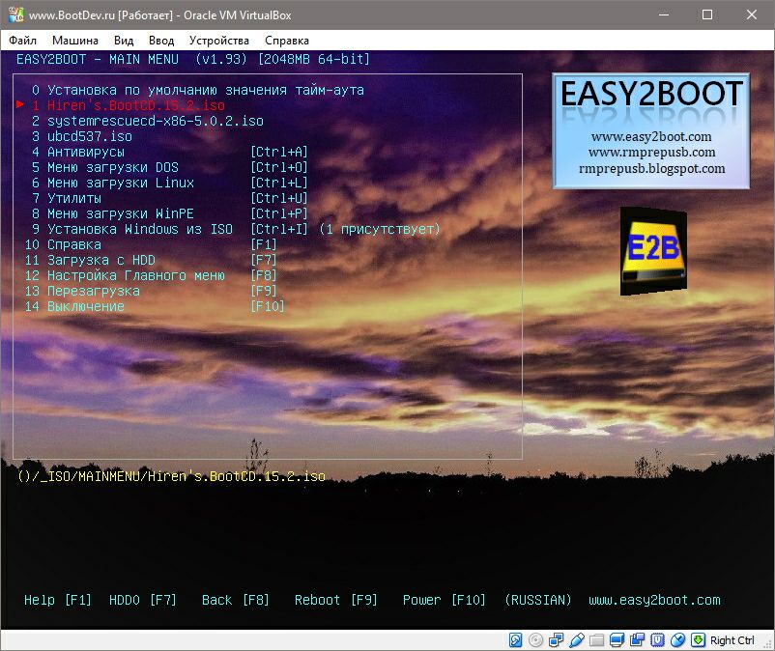Maximize the VirtualBox window

tap(707, 14)
